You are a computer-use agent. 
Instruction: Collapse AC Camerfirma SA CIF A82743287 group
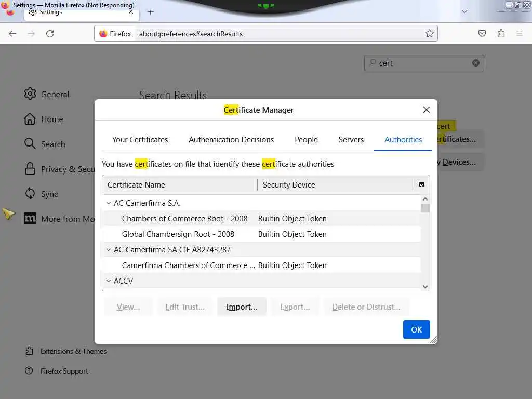click(x=109, y=250)
